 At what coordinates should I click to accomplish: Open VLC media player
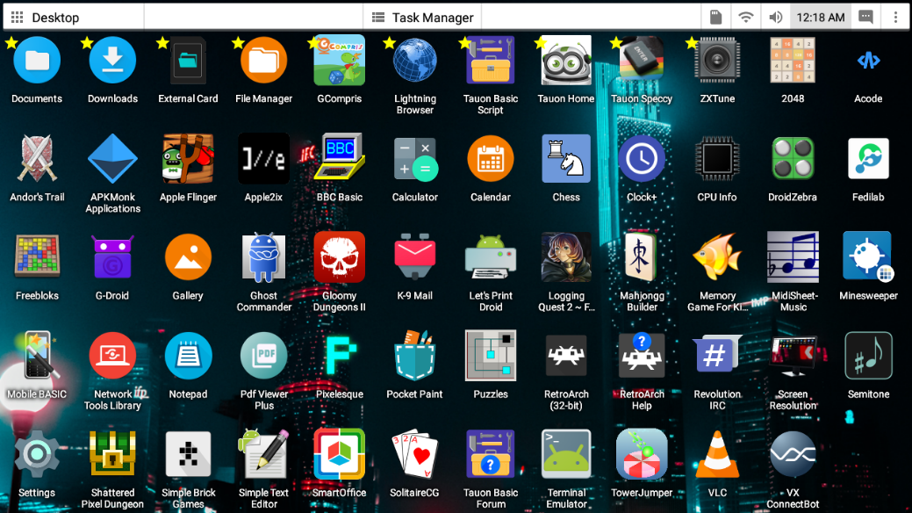pos(717,454)
